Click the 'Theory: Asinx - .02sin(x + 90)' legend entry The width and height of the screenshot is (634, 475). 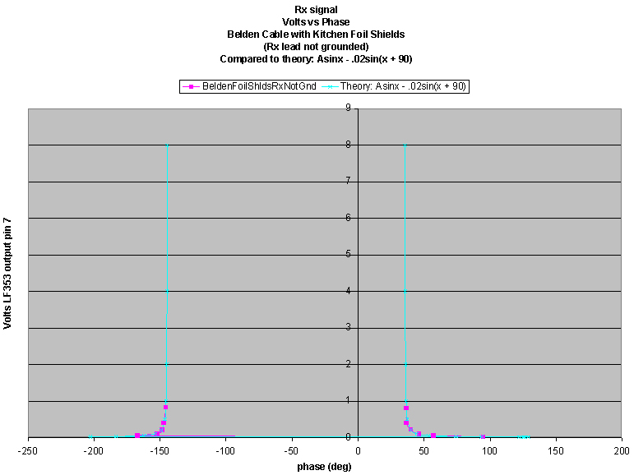pos(394,86)
